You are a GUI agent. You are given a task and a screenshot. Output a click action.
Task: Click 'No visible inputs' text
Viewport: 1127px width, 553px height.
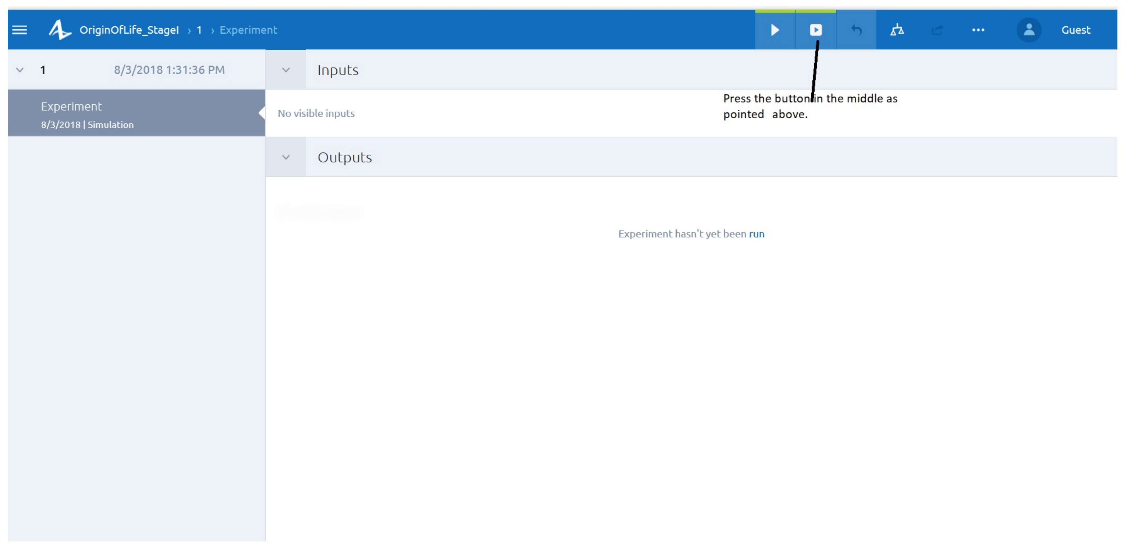click(316, 113)
